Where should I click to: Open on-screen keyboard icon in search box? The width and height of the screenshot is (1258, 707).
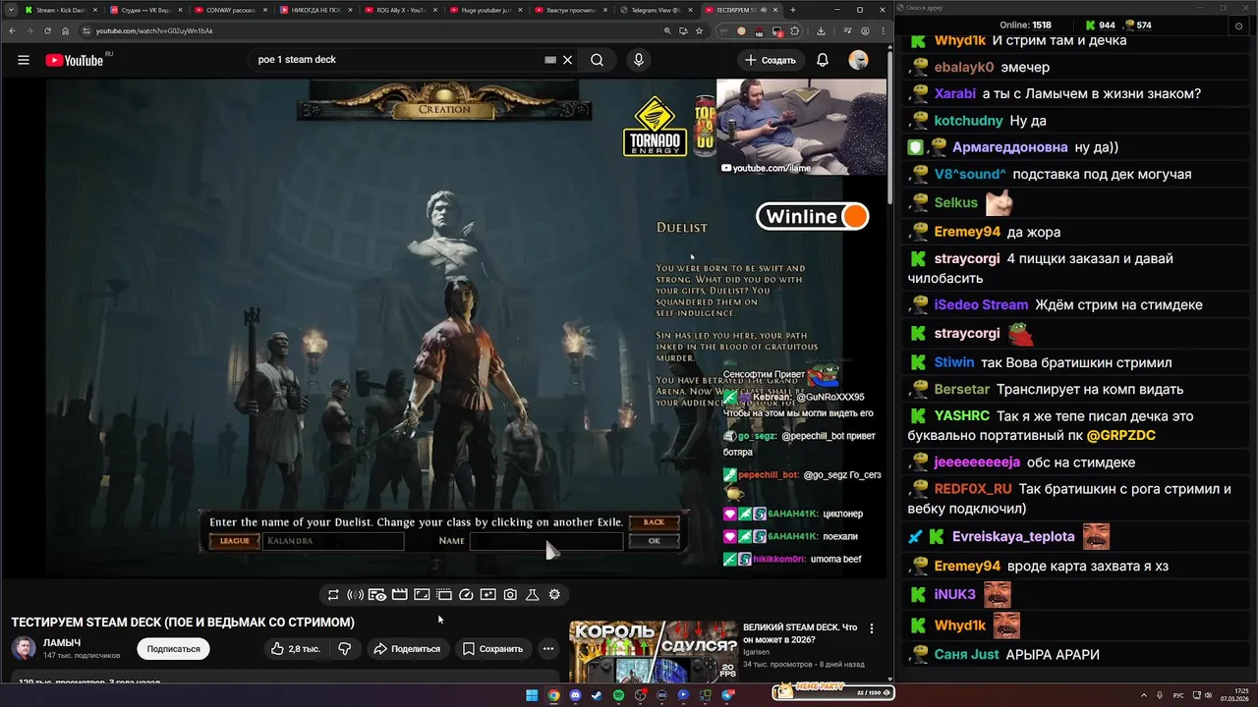click(550, 60)
